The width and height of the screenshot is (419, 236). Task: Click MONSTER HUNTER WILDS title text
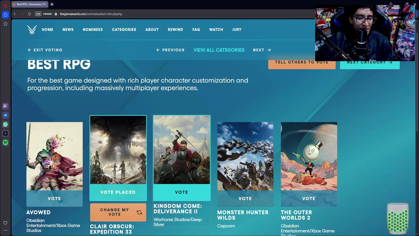pyautogui.click(x=243, y=215)
